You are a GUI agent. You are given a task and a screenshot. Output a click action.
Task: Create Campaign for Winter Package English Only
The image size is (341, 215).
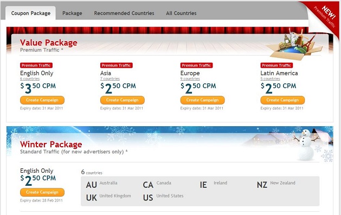click(x=42, y=192)
